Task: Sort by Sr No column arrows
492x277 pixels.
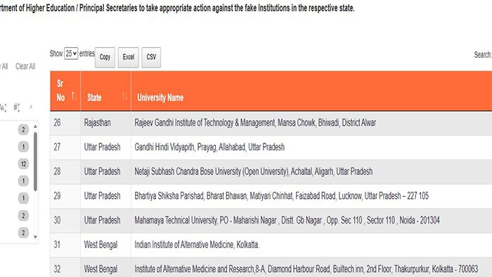Action: pos(74,96)
